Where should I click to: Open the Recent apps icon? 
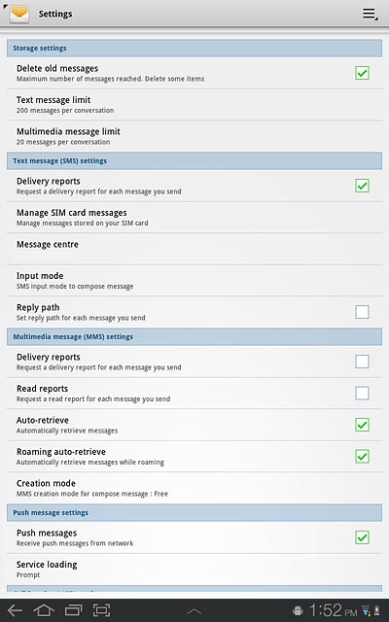pos(73,610)
